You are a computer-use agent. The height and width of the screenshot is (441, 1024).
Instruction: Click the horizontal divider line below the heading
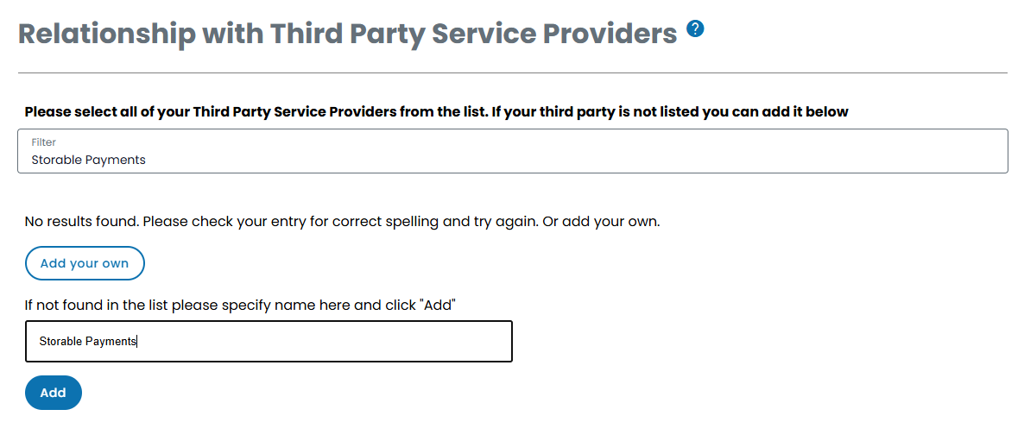[512, 73]
